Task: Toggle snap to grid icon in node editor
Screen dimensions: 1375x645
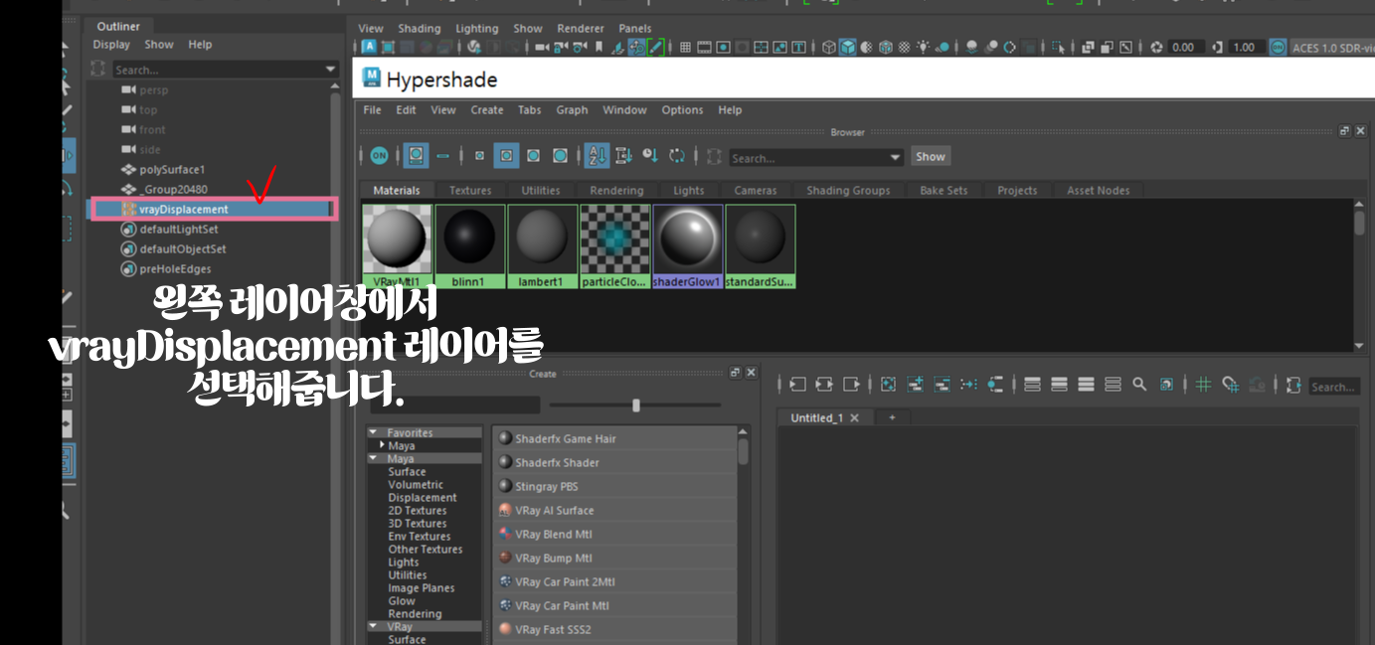Action: pos(1231,384)
